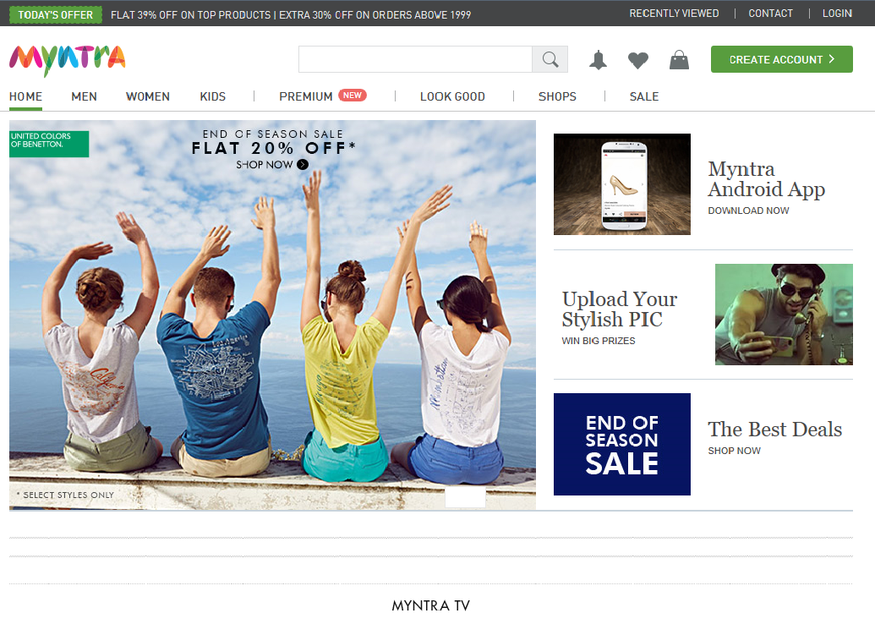Click the Download Now link
The width and height of the screenshot is (875, 635).
748,211
